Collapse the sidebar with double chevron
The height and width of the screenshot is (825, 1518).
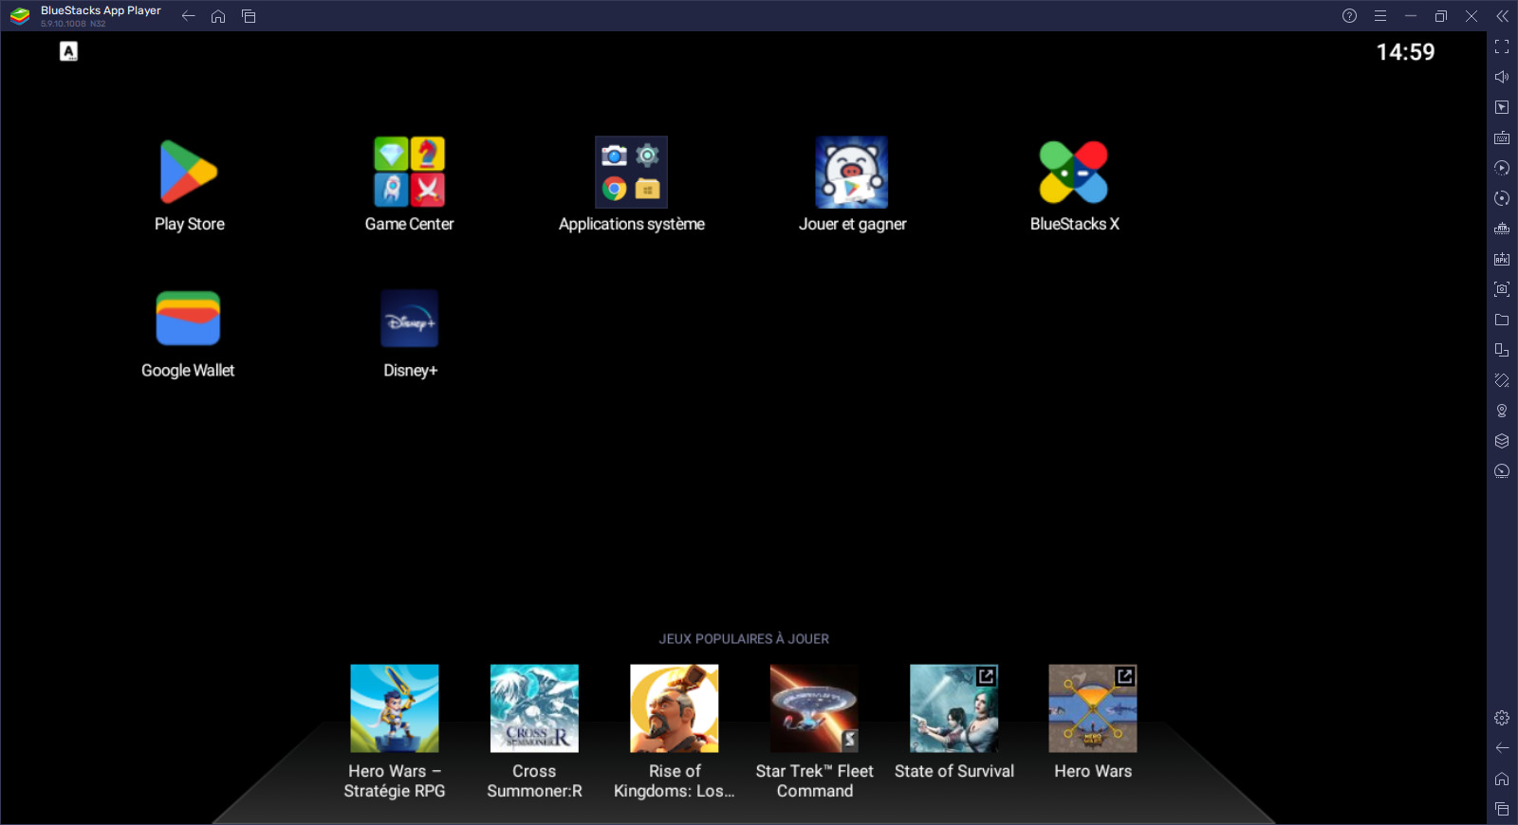point(1503,16)
